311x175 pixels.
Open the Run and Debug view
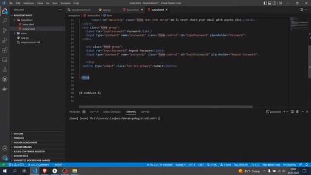click(x=5, y=40)
